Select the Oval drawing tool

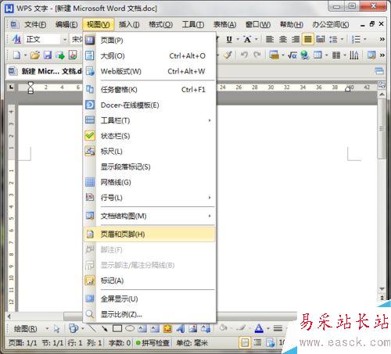pos(130,328)
